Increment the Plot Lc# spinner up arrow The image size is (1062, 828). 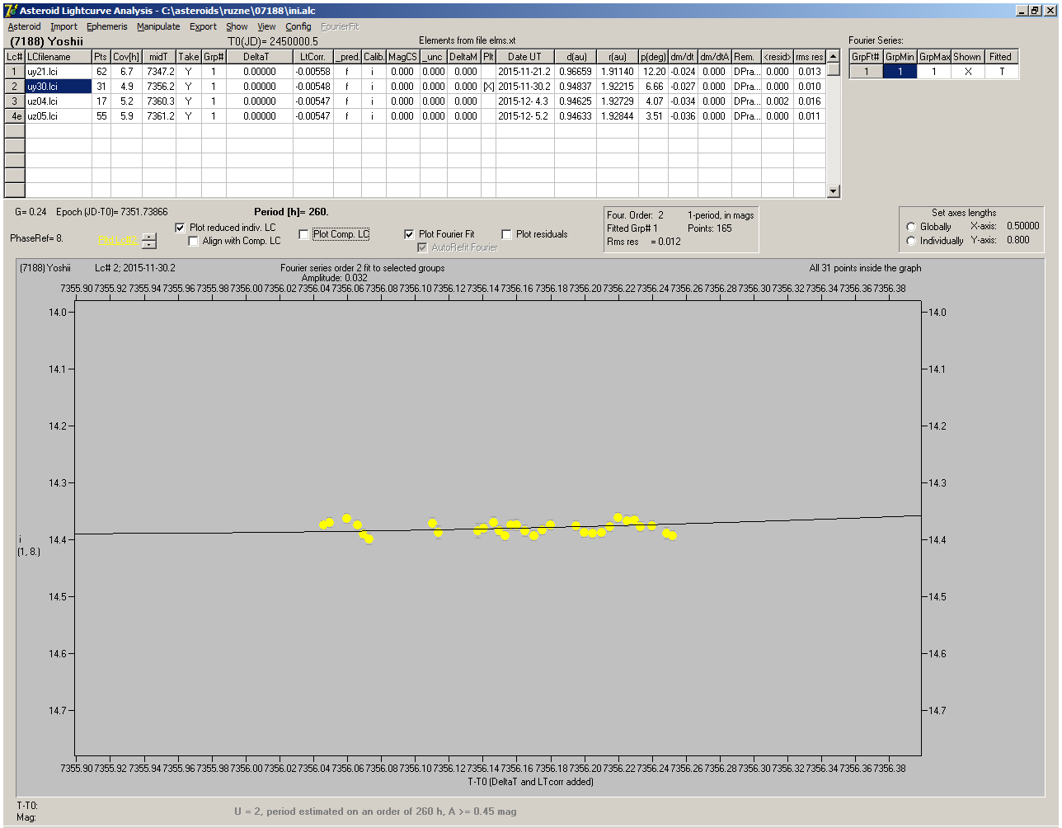click(x=148, y=237)
